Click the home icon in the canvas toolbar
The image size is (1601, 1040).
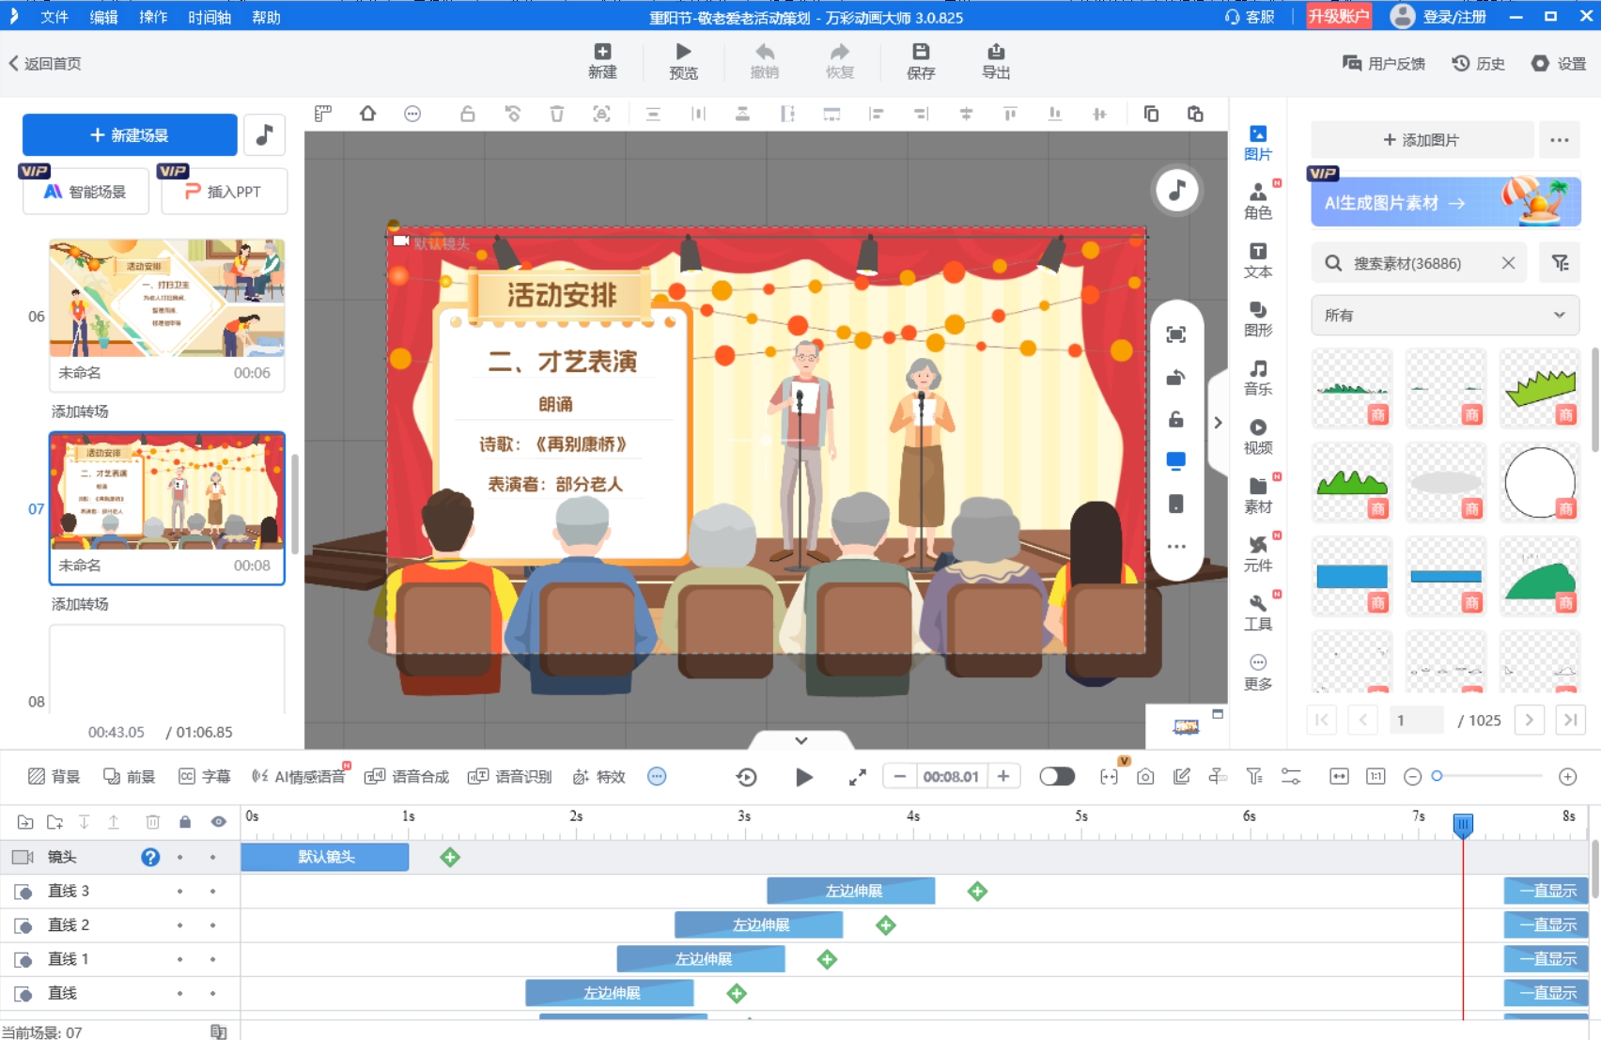(367, 114)
